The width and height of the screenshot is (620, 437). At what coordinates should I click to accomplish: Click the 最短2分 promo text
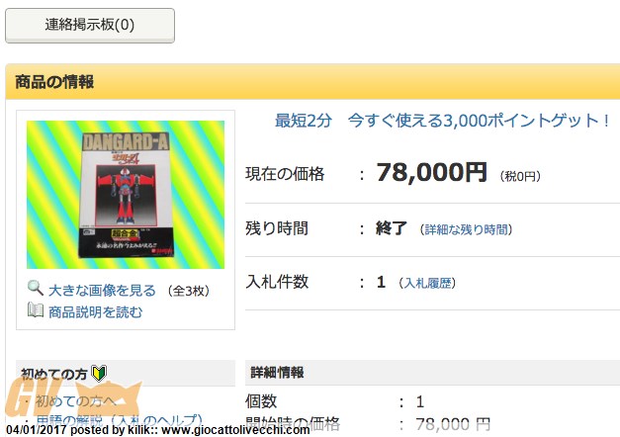coord(304,121)
